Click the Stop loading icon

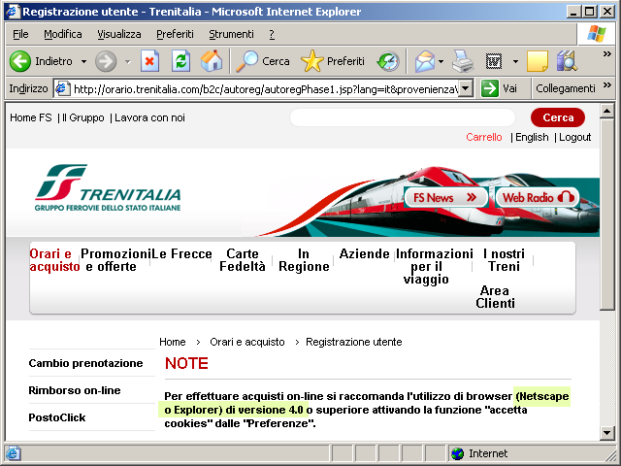(149, 61)
